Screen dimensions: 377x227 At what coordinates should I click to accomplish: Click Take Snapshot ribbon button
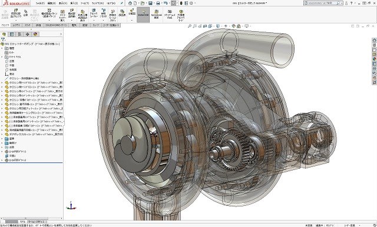(170, 14)
